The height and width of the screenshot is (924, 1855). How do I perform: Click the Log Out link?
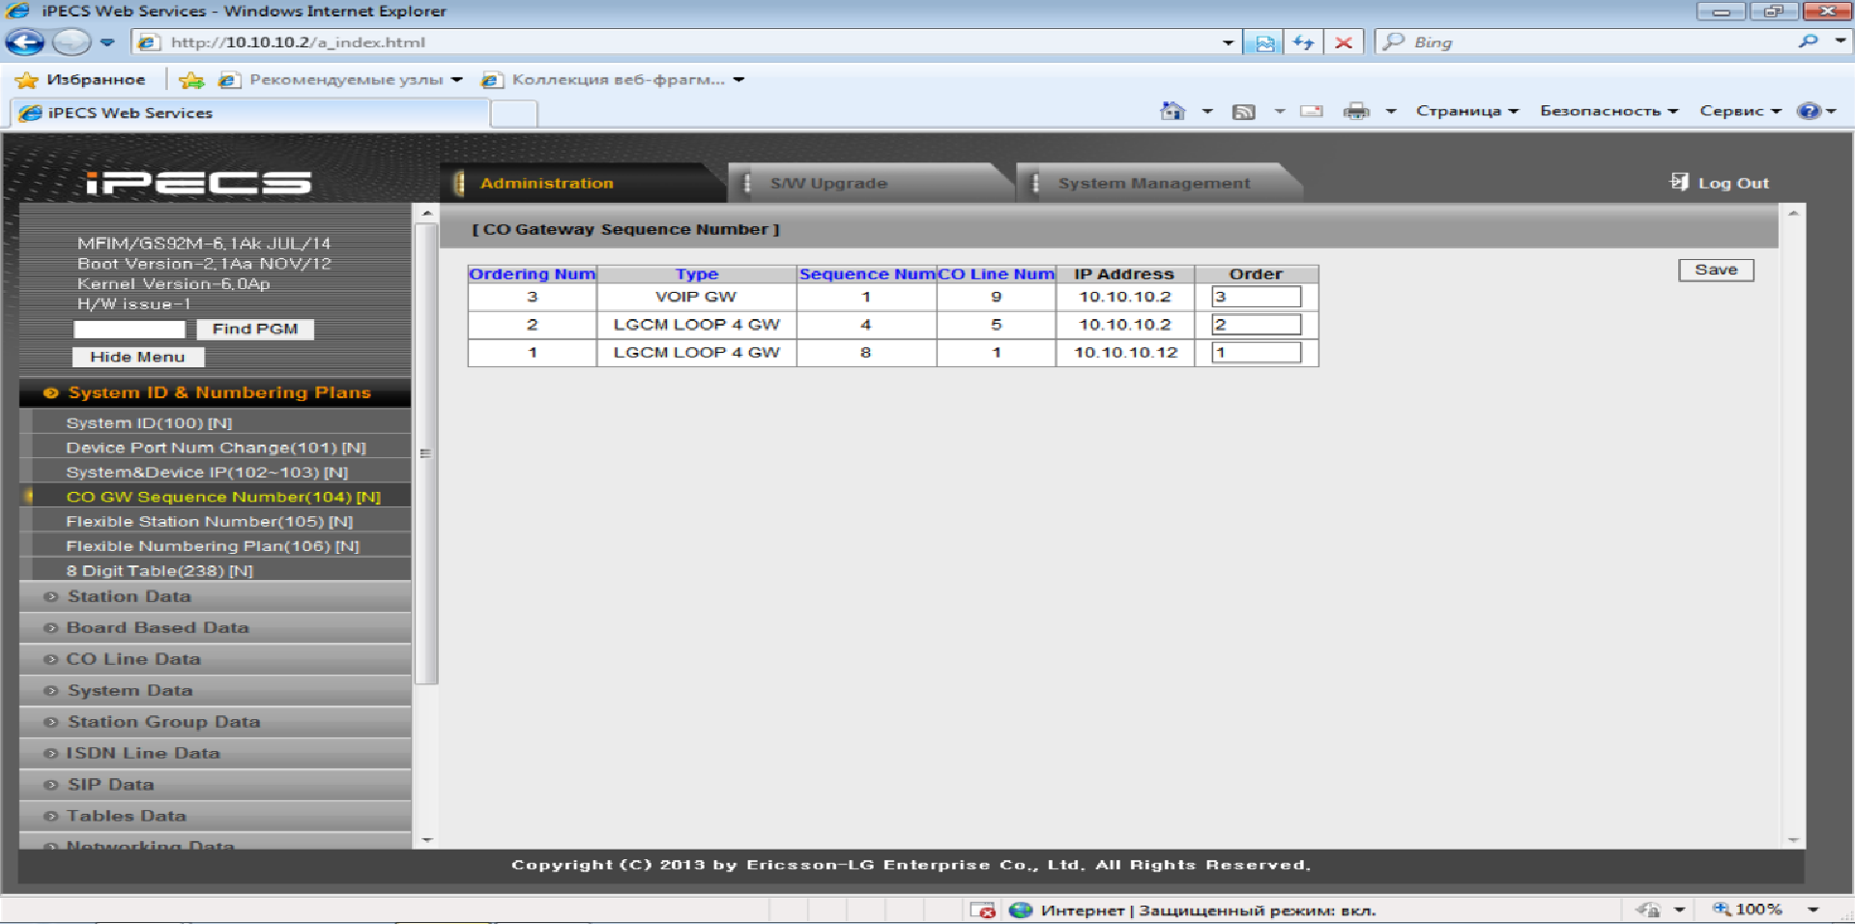click(1721, 183)
